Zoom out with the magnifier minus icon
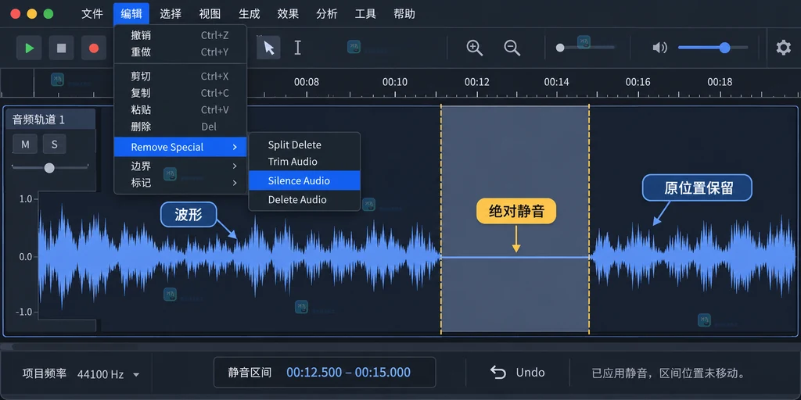Image resolution: width=801 pixels, height=400 pixels. coord(512,48)
